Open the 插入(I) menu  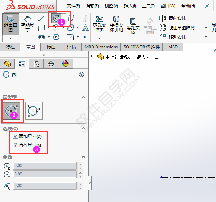coord(130,6)
